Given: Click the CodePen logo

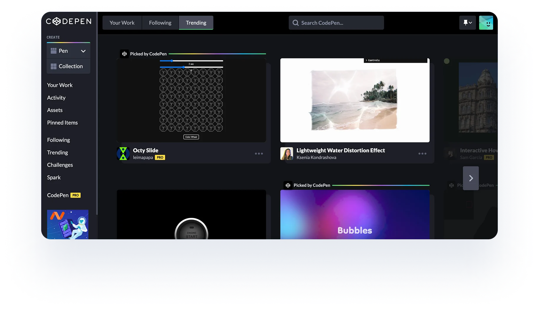Looking at the screenshot, I should pos(69,21).
